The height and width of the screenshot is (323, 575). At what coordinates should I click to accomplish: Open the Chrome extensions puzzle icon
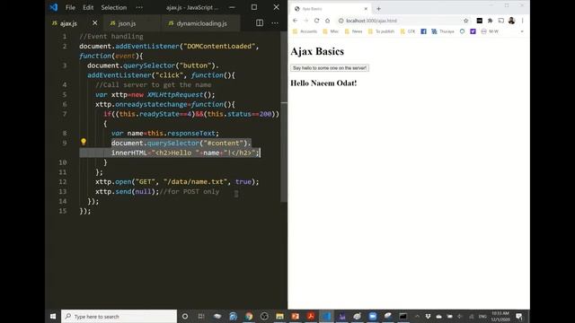[491, 21]
